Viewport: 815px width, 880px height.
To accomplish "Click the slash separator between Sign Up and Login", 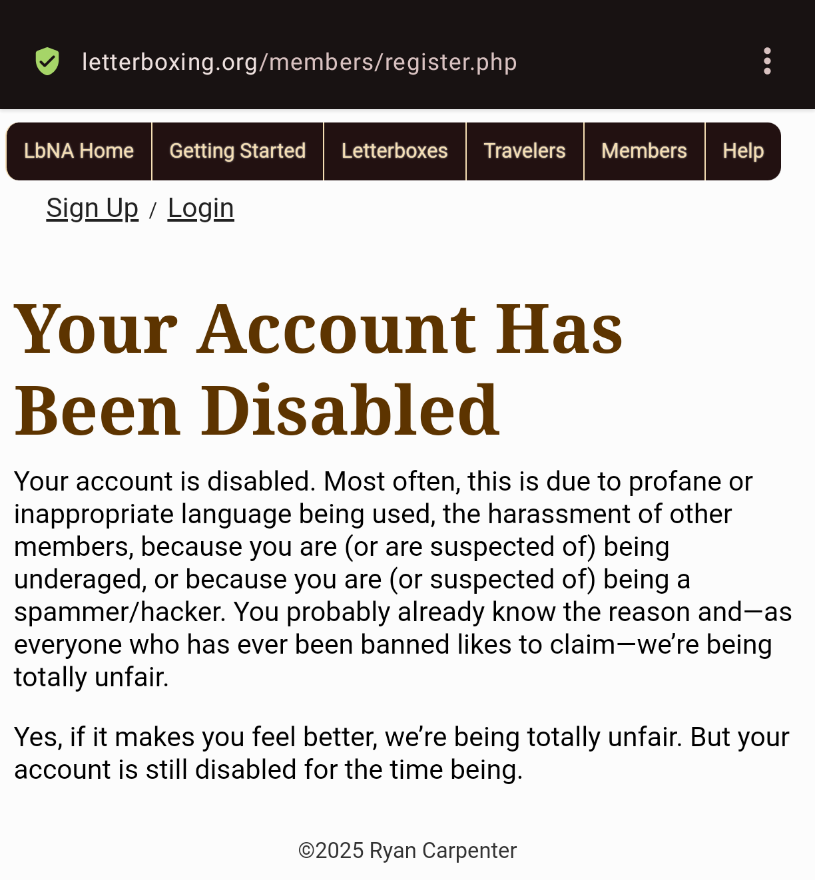I will coord(153,210).
